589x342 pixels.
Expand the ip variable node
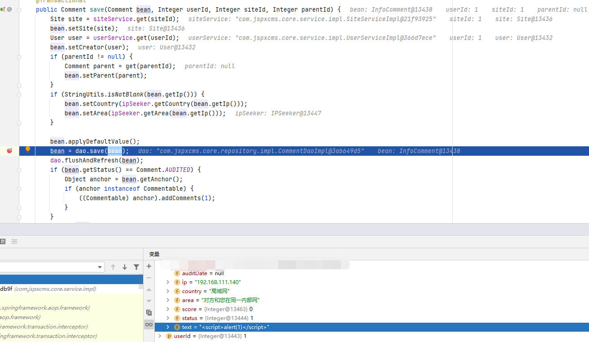[168, 282]
